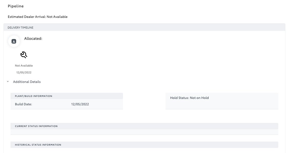
Task: Click Hold Status: Not on Hold
Action: pyautogui.click(x=189, y=98)
